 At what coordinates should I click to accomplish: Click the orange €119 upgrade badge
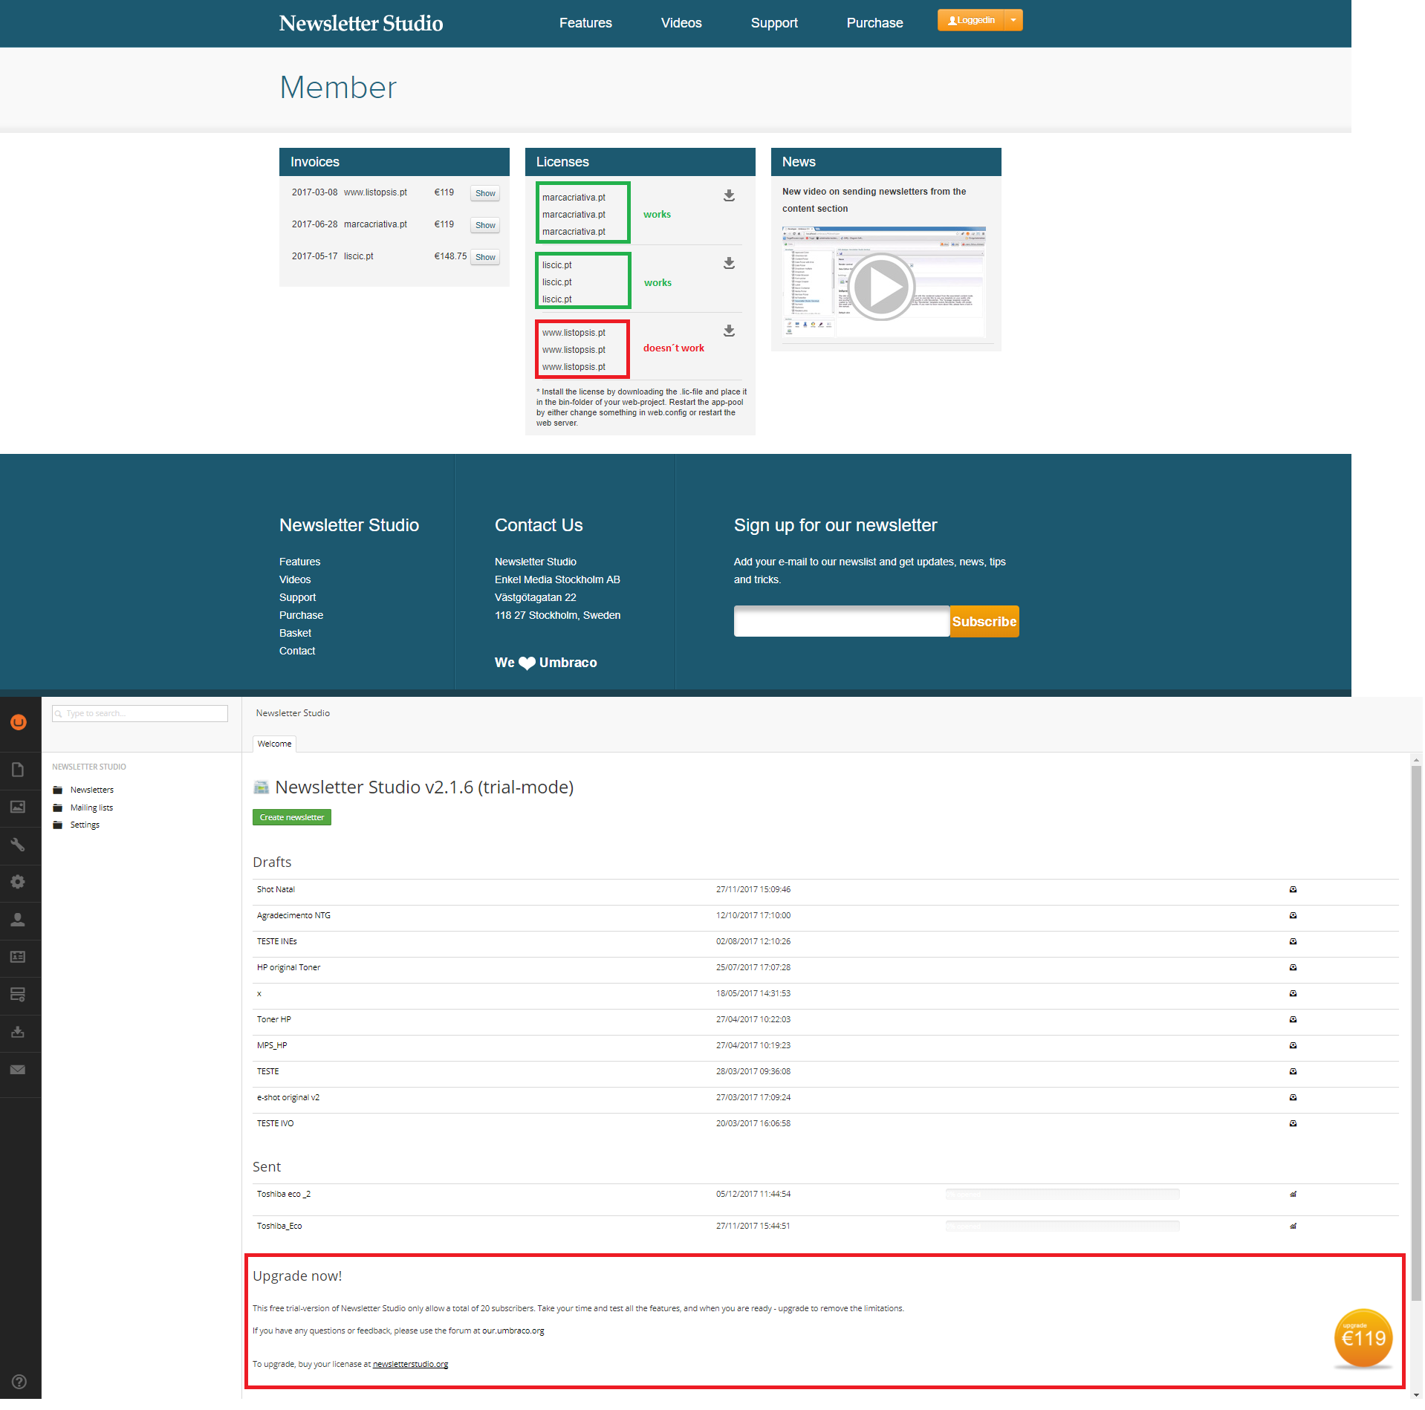[1363, 1339]
